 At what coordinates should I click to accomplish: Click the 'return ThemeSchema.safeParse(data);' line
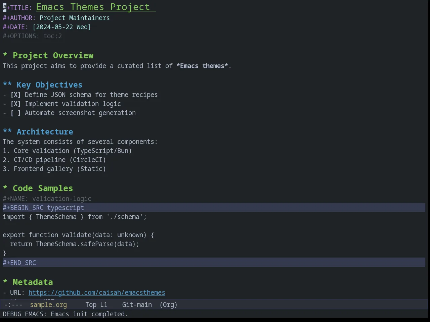pyautogui.click(x=75, y=244)
